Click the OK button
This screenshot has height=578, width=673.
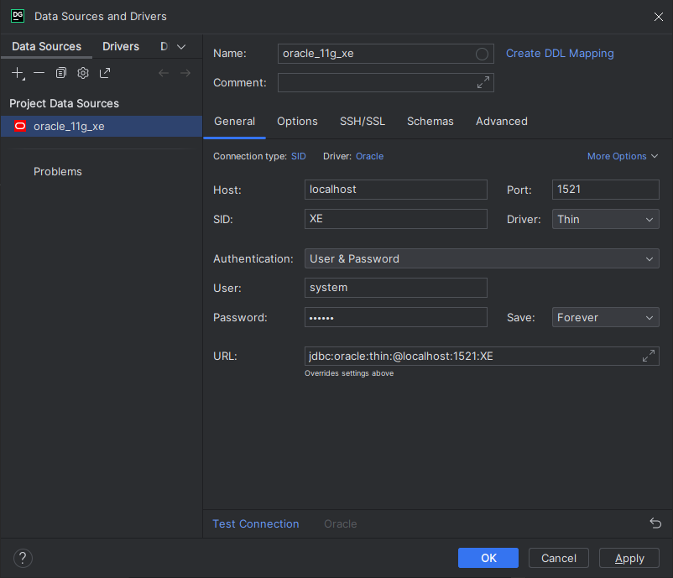pyautogui.click(x=488, y=558)
